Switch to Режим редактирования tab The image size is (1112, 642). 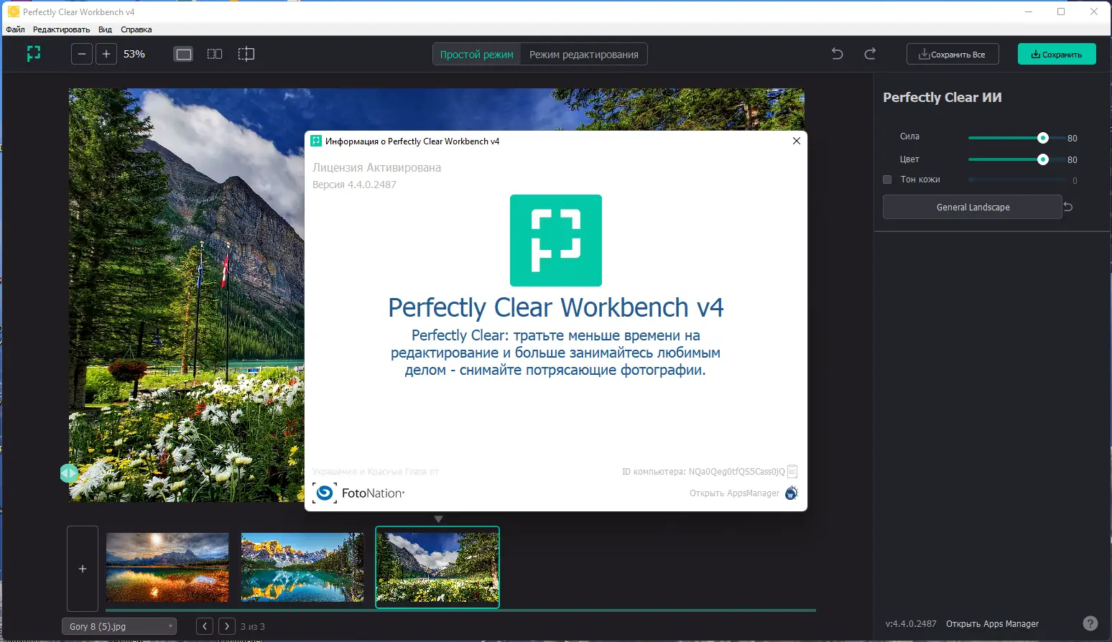pyautogui.click(x=584, y=55)
